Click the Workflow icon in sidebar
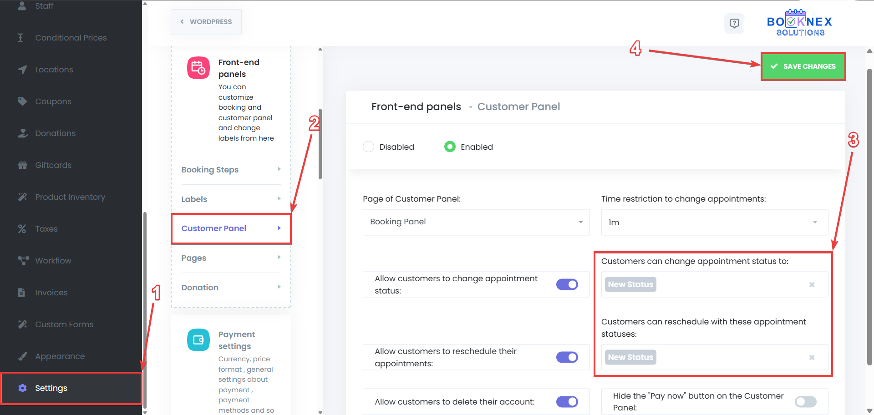This screenshot has width=874, height=415. pyautogui.click(x=23, y=260)
